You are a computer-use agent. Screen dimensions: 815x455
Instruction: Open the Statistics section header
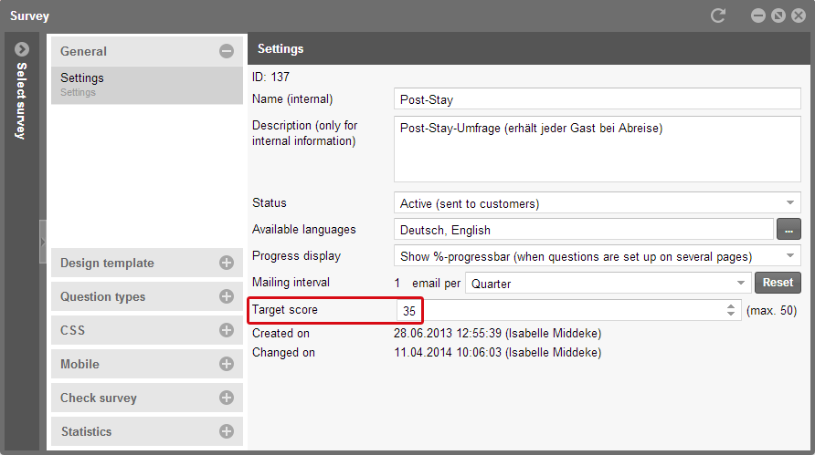(x=146, y=431)
